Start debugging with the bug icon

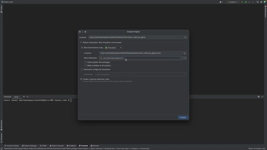246,2
